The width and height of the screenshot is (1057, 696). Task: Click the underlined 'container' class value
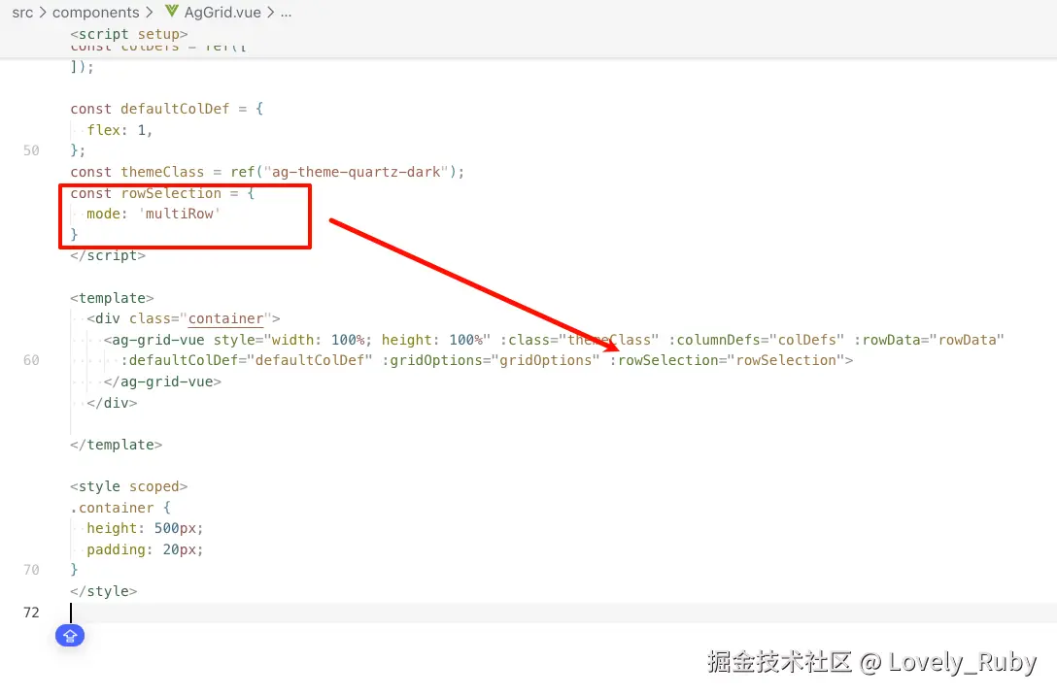click(x=225, y=318)
